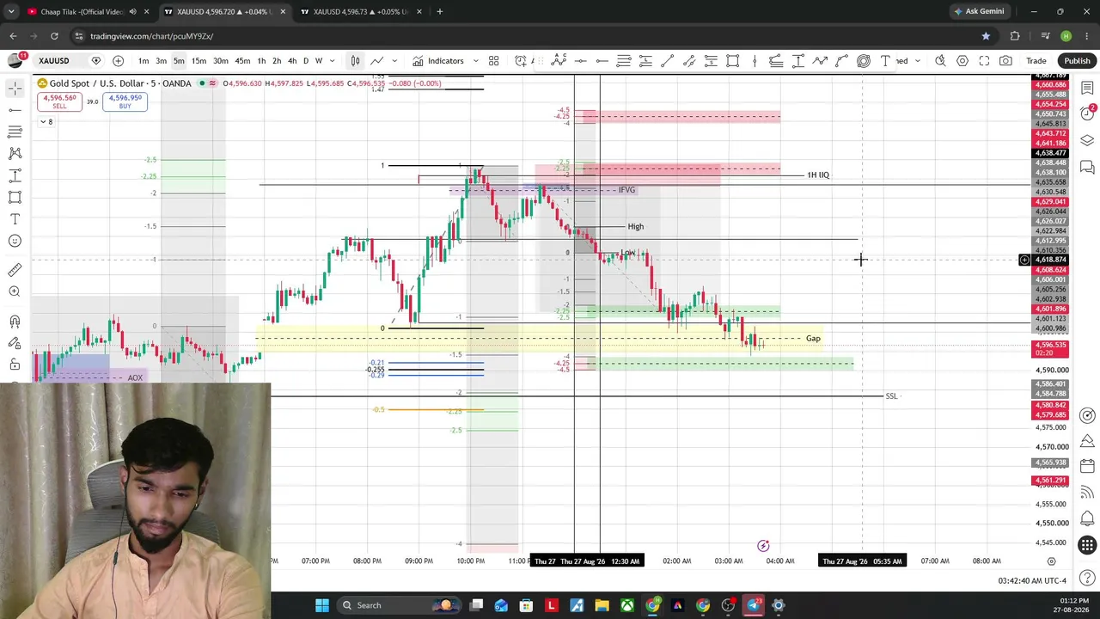This screenshot has height=619, width=1100.
Task: Toggle fullscreen mode icon
Action: pos(984,61)
